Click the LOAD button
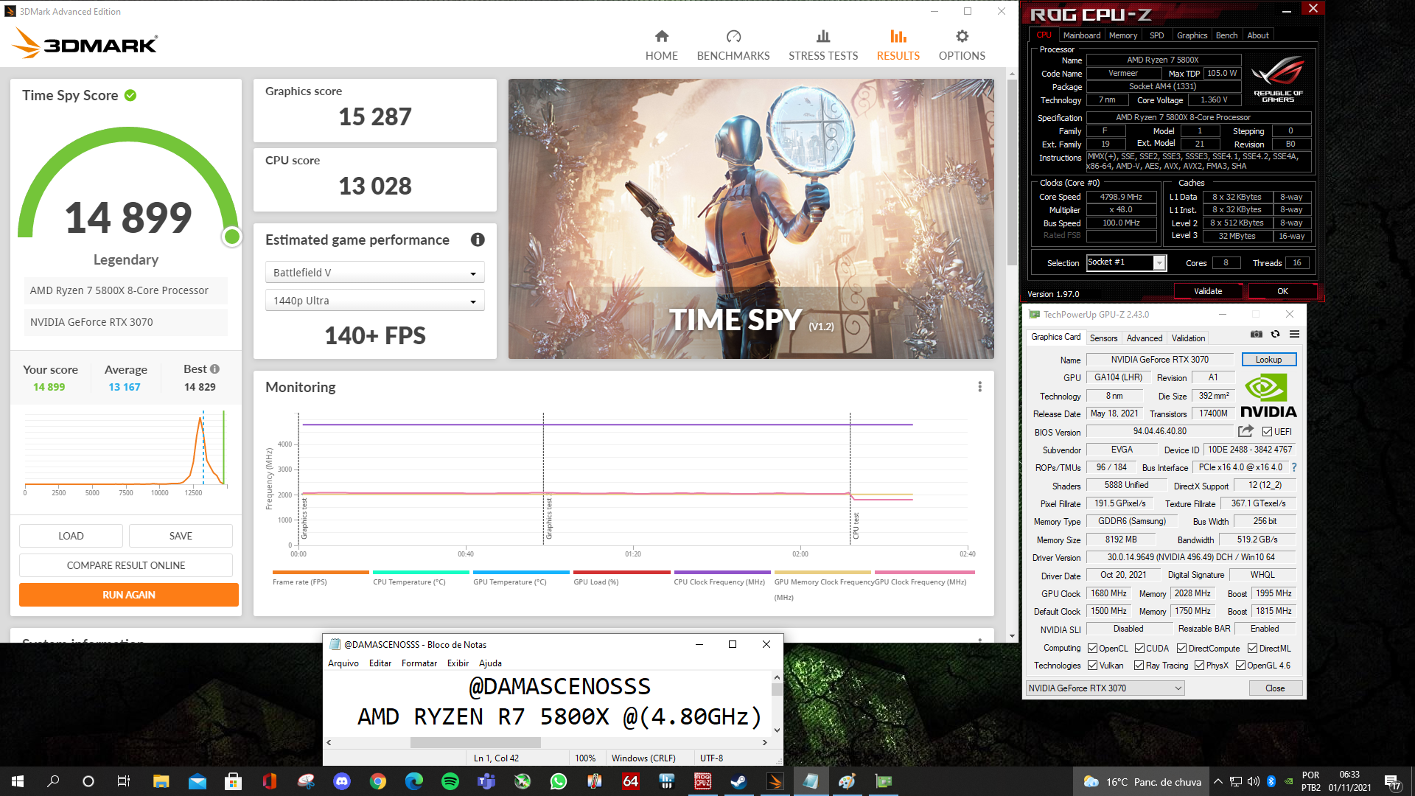 (71, 536)
